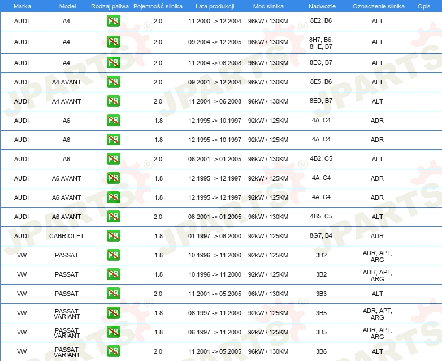Select the body code '8H7, B6, 8HE, B7'

[321, 43]
